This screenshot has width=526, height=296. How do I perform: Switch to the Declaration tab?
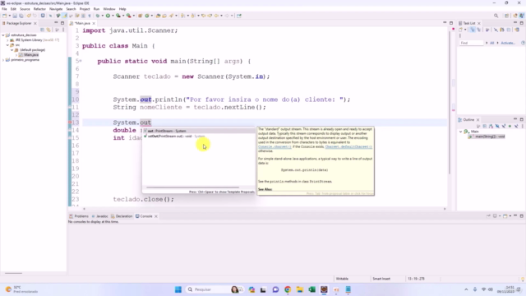[122, 216]
